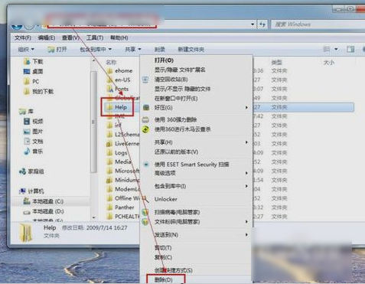Expand the 发送到(N) submenu

[246, 234]
